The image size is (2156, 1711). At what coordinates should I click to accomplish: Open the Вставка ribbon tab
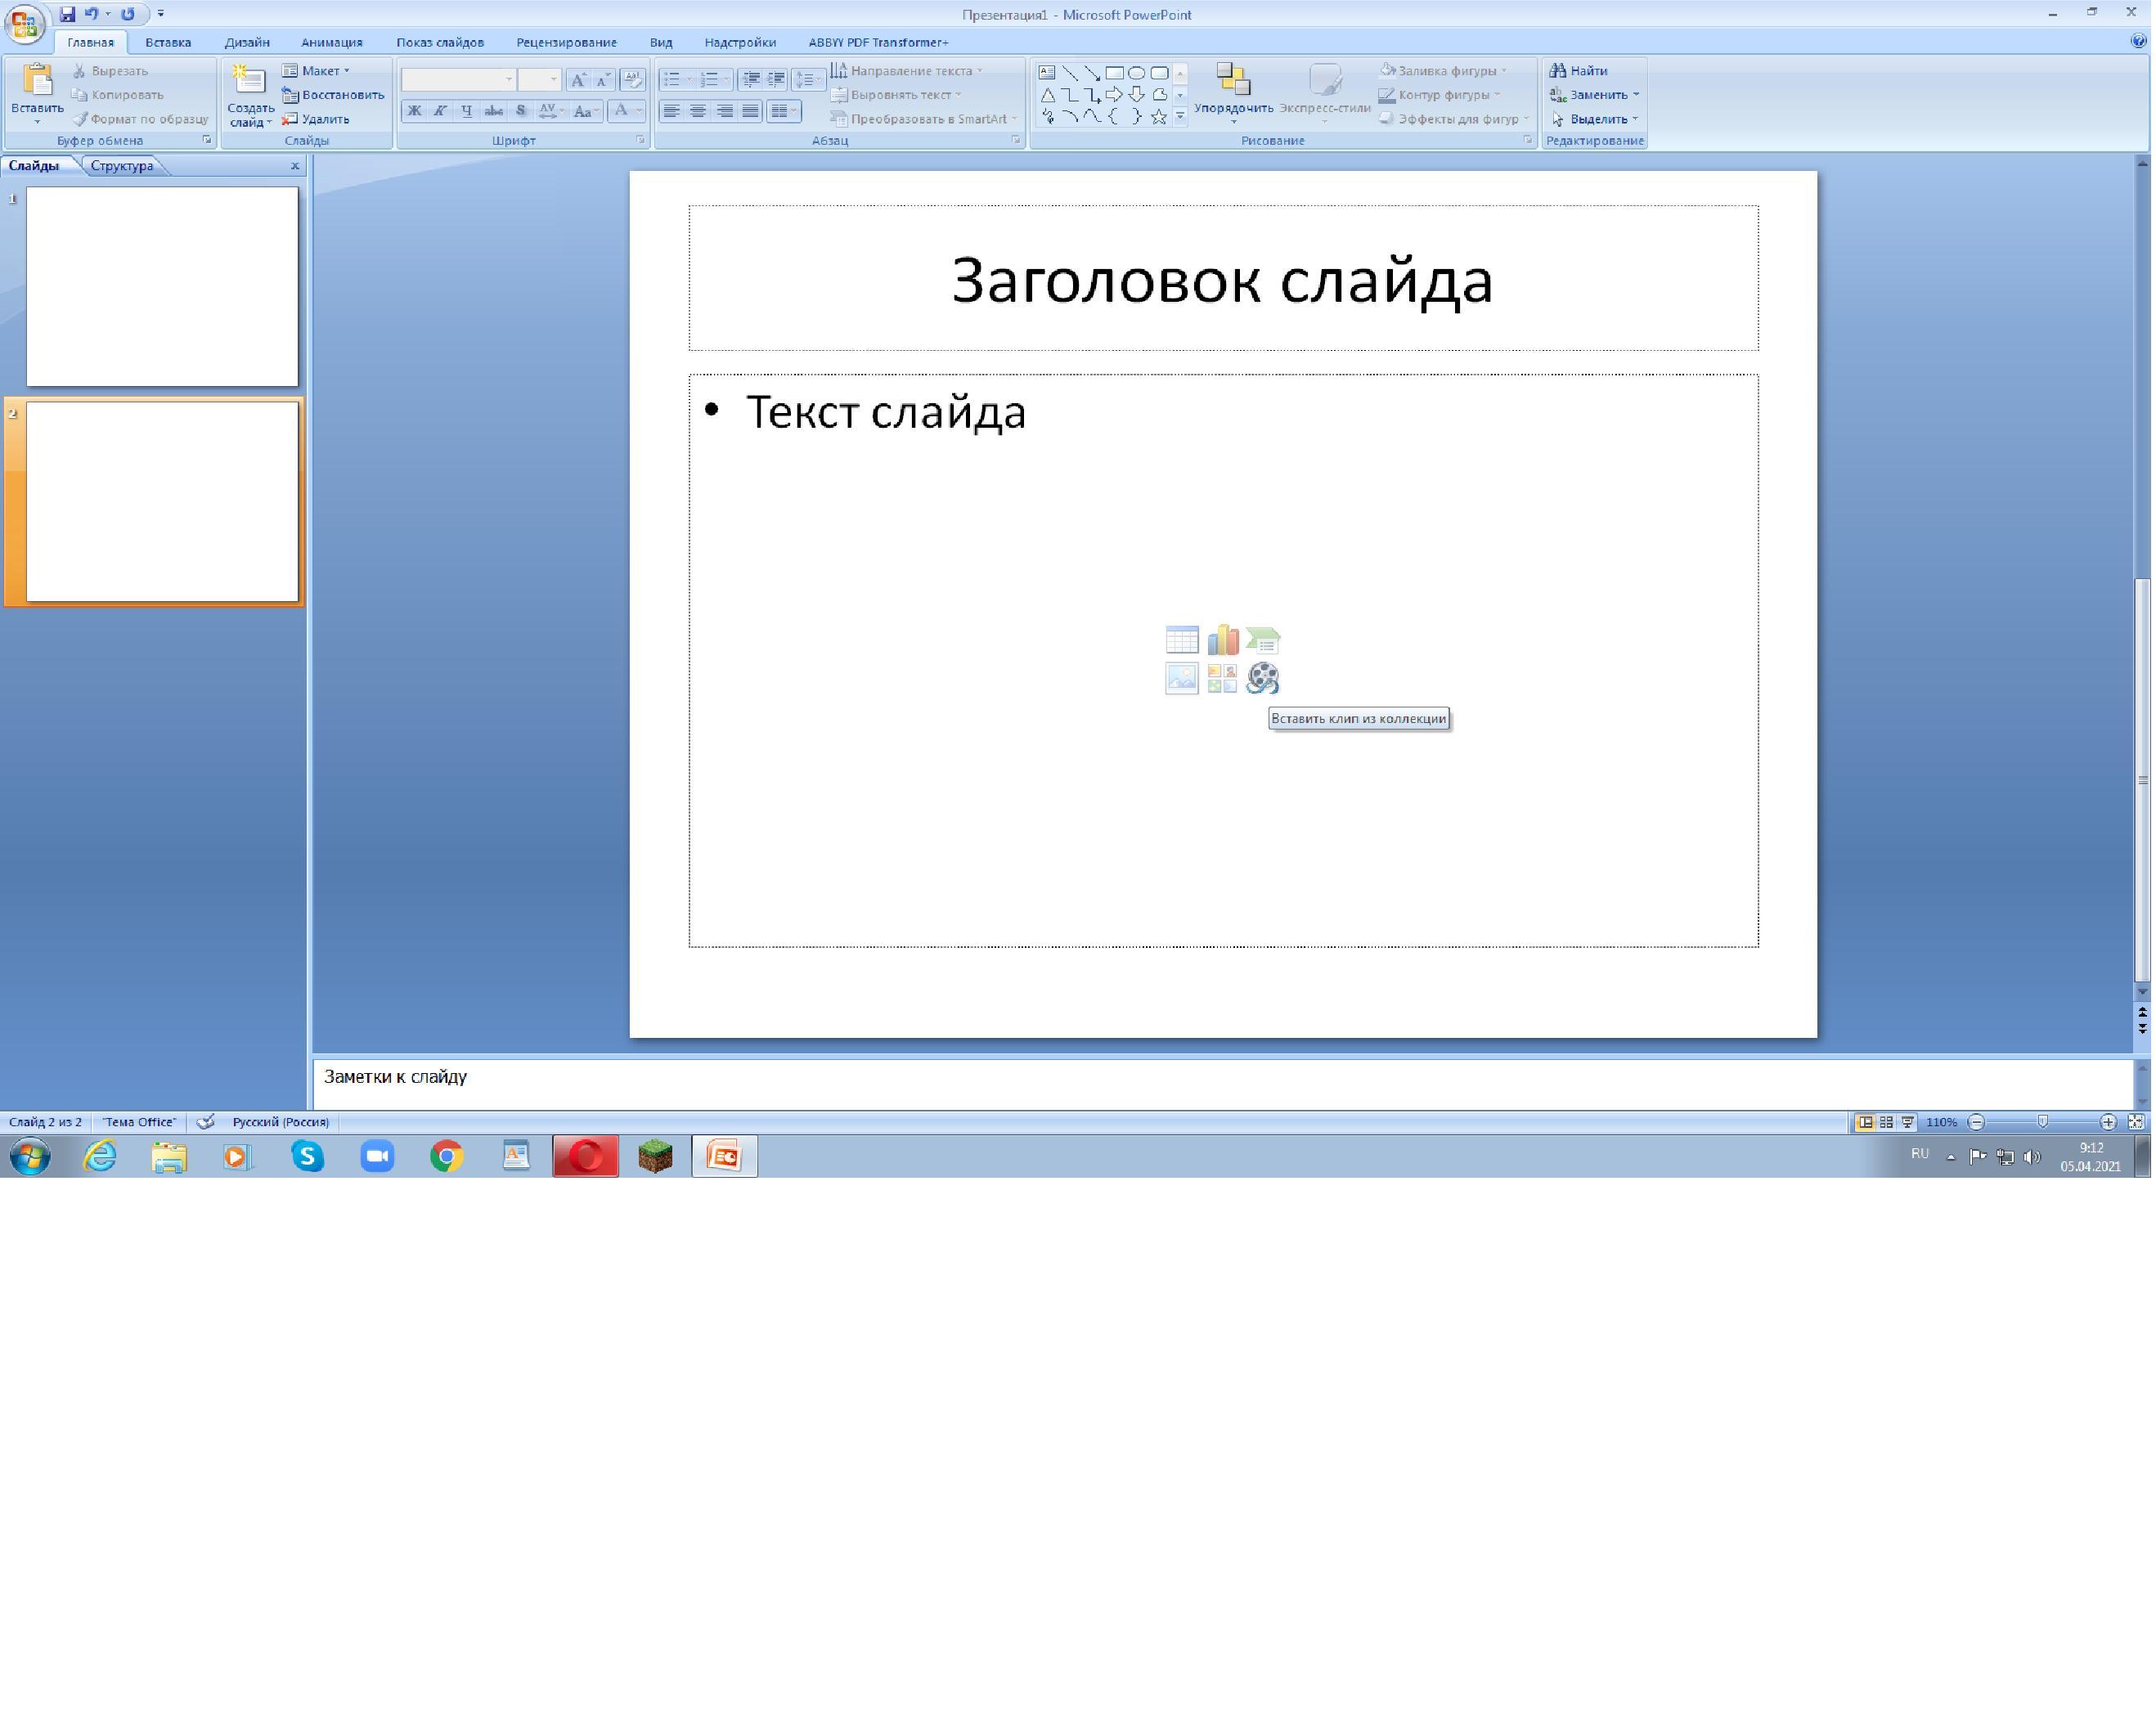coord(168,42)
